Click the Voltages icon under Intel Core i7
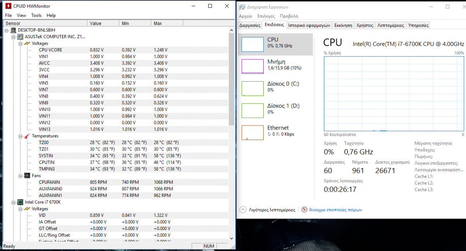 click(27, 209)
